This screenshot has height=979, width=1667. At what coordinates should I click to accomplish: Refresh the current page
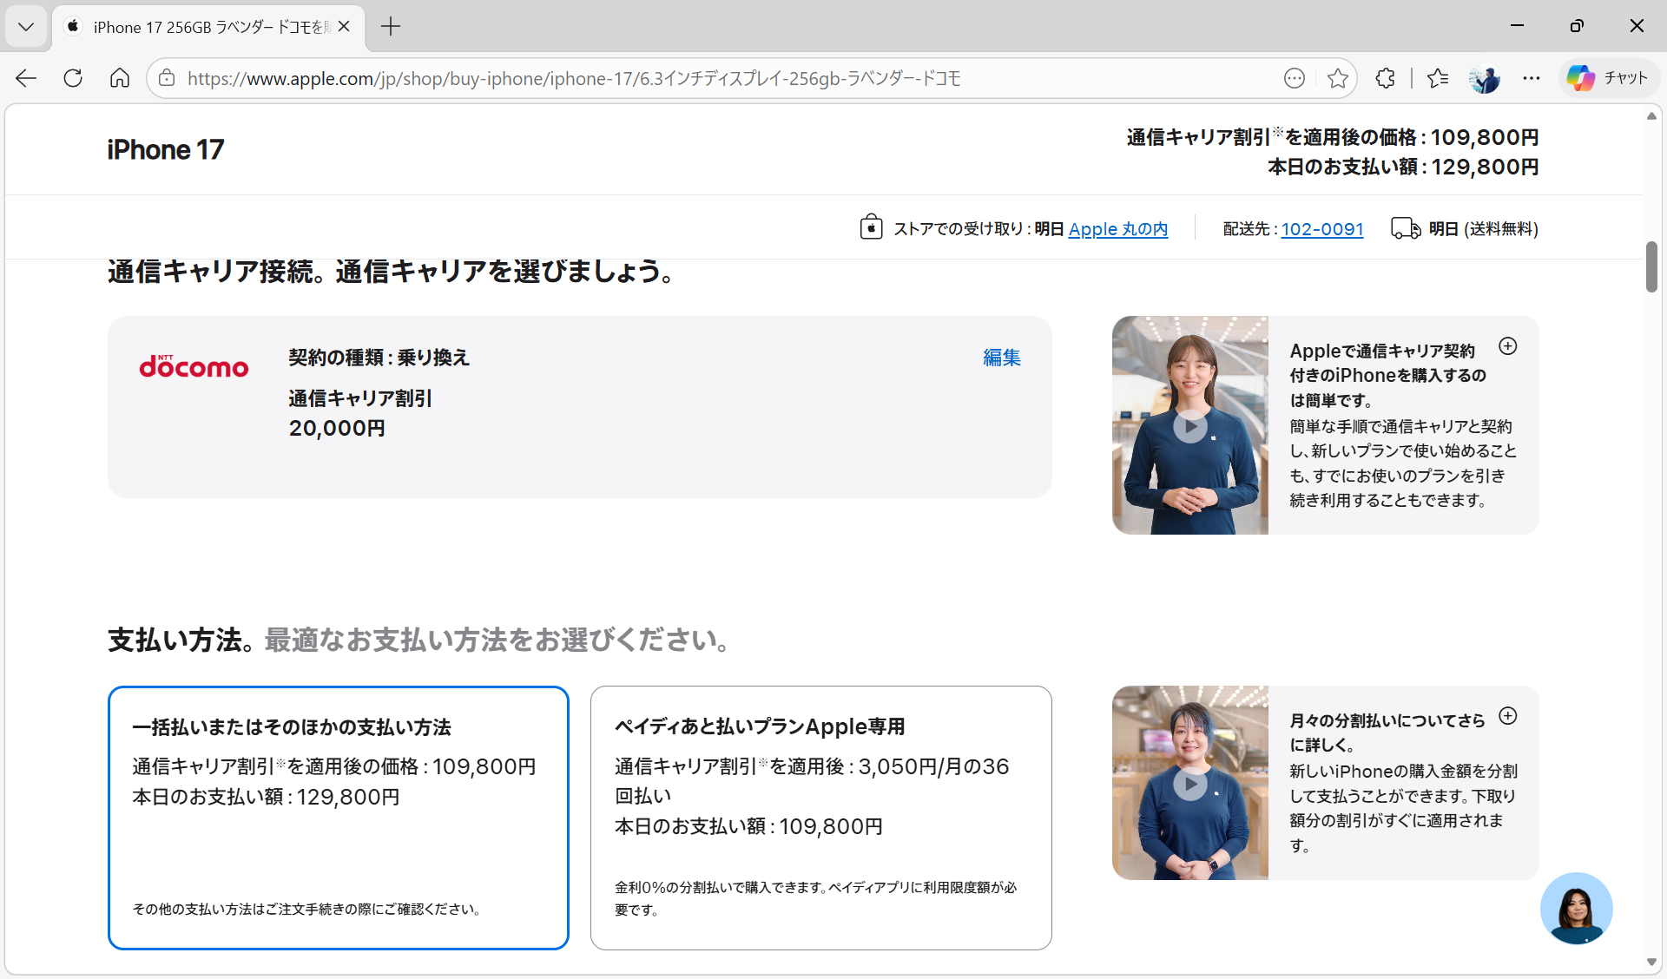(73, 78)
